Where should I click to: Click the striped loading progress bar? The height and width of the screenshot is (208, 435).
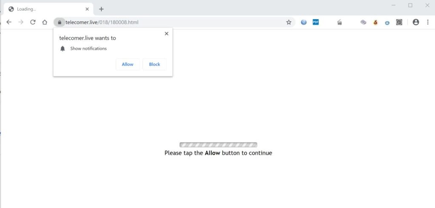218,144
